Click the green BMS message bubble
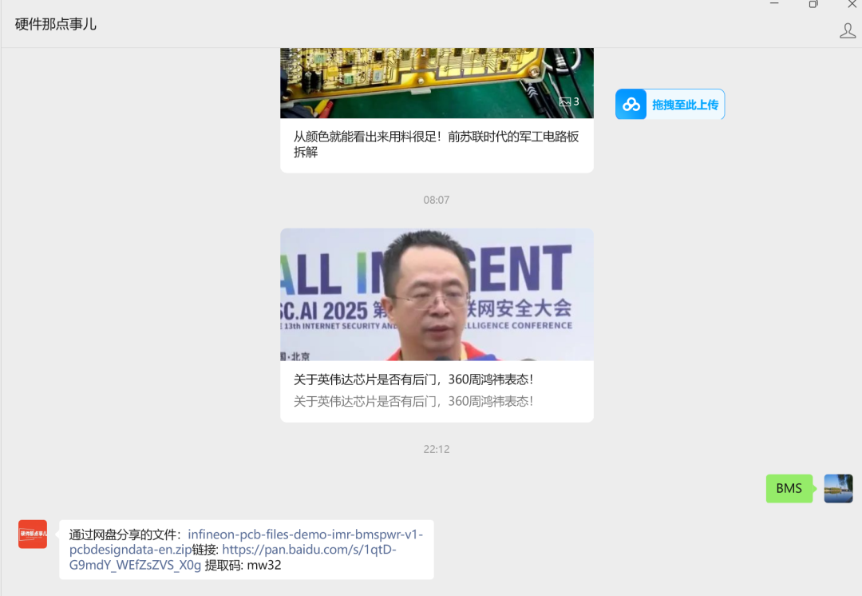 point(789,488)
